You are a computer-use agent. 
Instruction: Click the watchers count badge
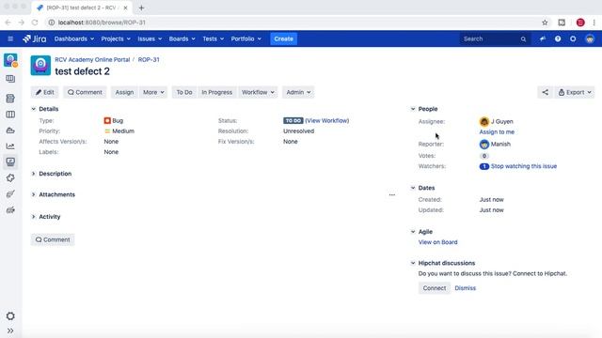tap(483, 166)
